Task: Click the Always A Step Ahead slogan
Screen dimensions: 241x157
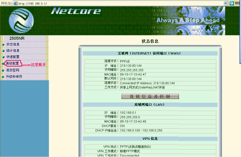Action: click(x=188, y=20)
